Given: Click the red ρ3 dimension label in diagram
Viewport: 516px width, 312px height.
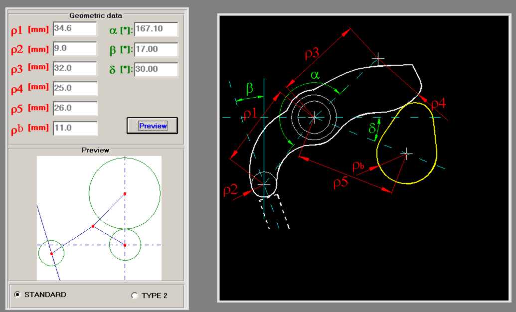Looking at the screenshot, I should 311,54.
